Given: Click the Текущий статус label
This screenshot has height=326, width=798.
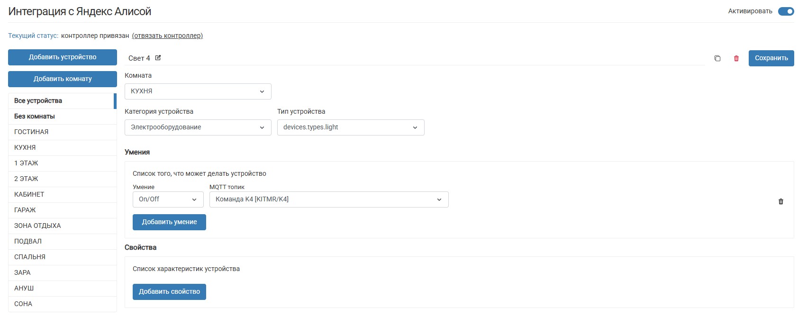Looking at the screenshot, I should click(x=33, y=36).
